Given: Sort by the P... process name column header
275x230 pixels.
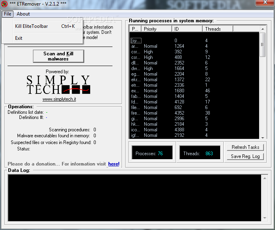Looking at the screenshot, I should pyautogui.click(x=135, y=29).
